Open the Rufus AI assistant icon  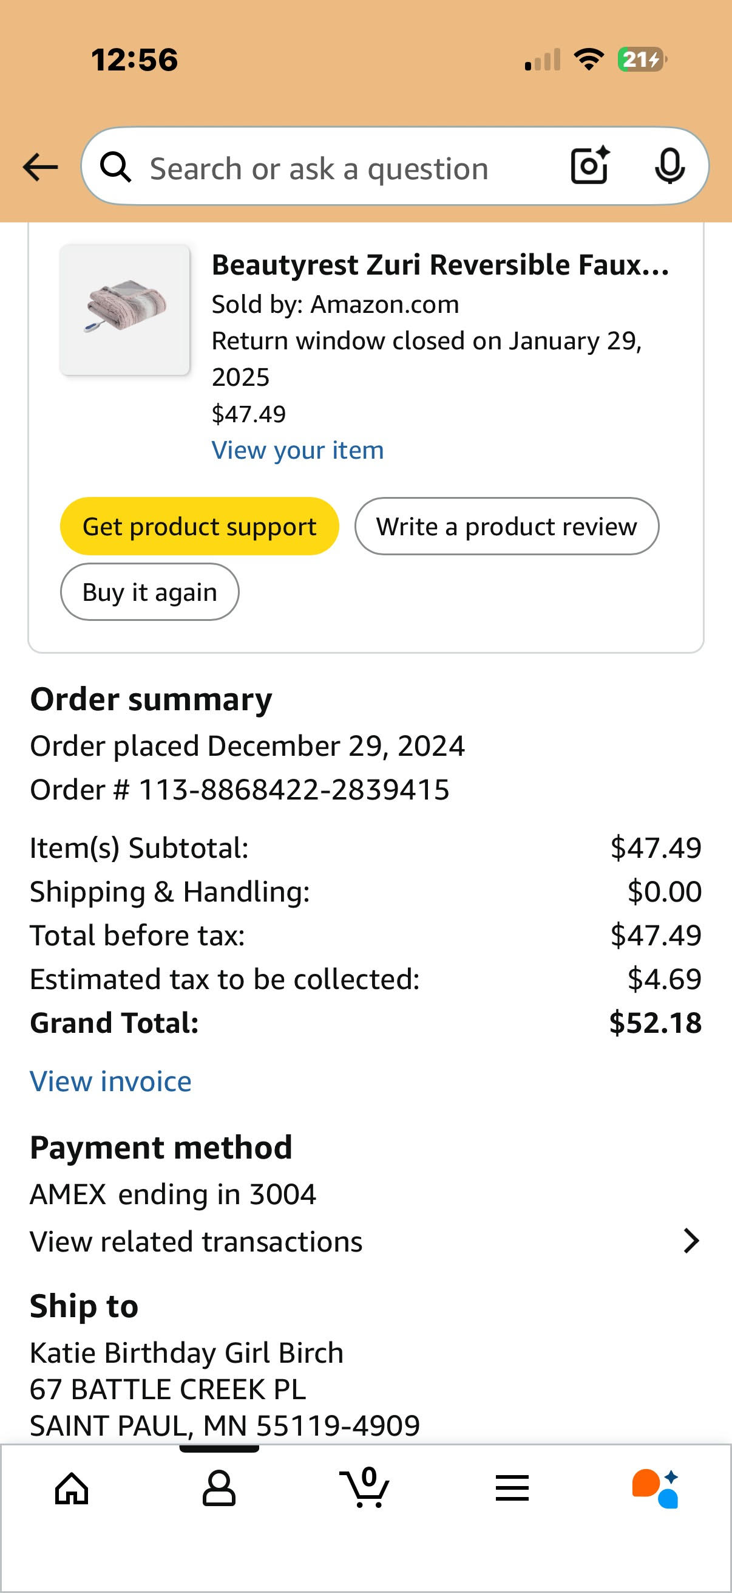(x=656, y=1489)
